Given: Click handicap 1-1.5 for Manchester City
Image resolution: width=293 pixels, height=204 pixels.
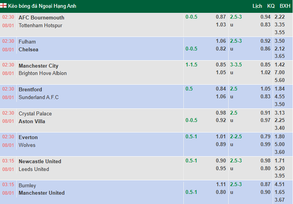Looking at the screenshot, I should (192, 65).
